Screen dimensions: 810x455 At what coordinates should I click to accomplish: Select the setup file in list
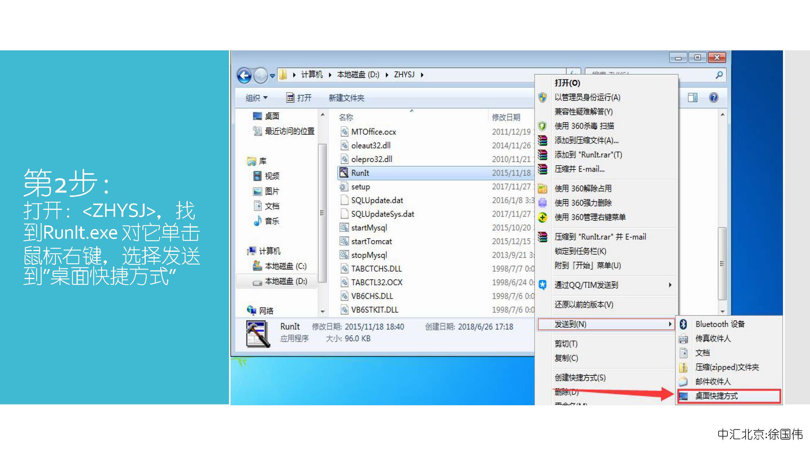tap(360, 187)
